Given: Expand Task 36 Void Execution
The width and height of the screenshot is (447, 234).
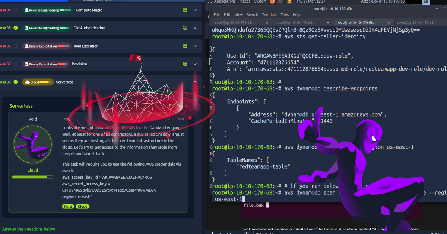Looking at the screenshot, I should click(195, 46).
